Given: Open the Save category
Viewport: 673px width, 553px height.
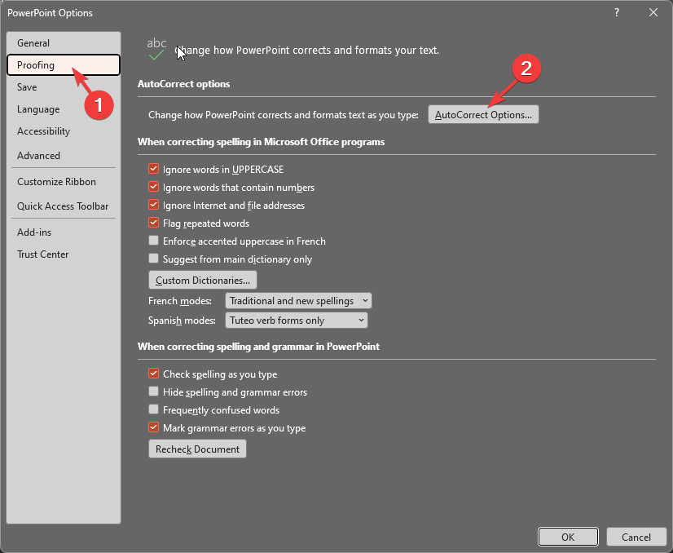Looking at the screenshot, I should point(64,87).
